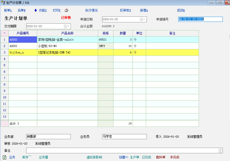Click the green refresh icon at bottom left
The image size is (230, 161).
[4, 157]
